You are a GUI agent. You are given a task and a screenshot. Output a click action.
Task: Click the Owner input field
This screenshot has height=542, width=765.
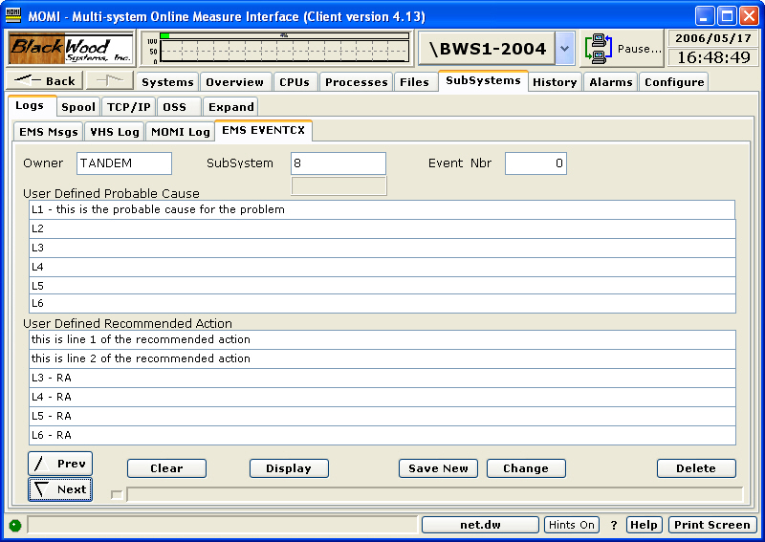pyautogui.click(x=123, y=163)
